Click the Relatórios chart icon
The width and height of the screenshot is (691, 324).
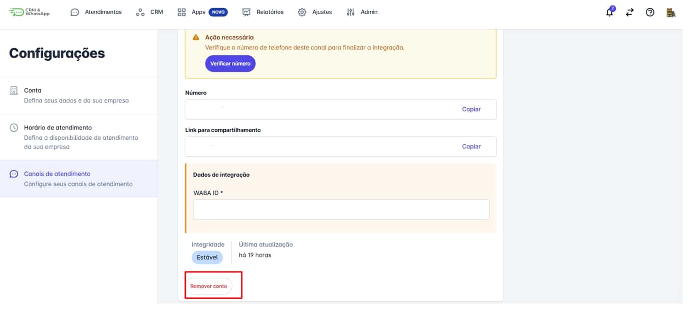click(246, 12)
